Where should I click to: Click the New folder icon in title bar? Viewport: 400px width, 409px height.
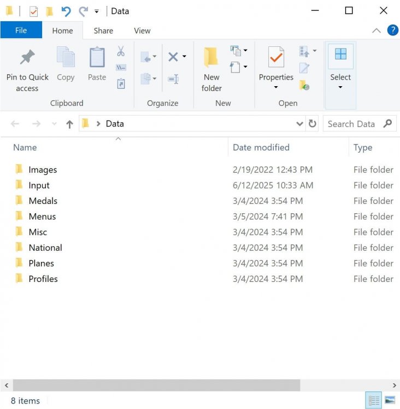click(49, 11)
